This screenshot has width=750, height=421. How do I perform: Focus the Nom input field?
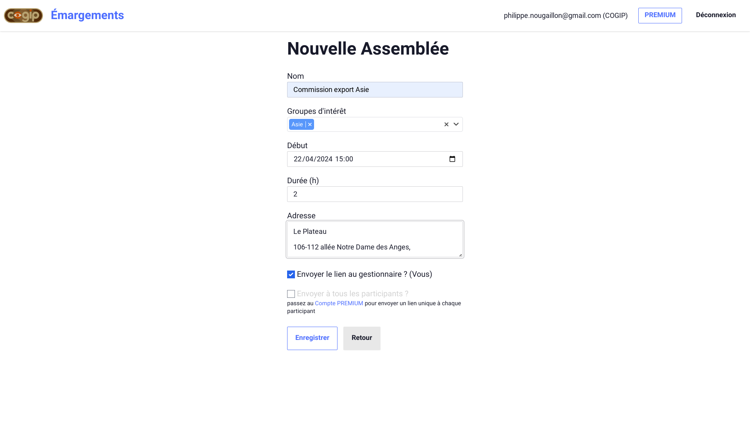coord(375,90)
